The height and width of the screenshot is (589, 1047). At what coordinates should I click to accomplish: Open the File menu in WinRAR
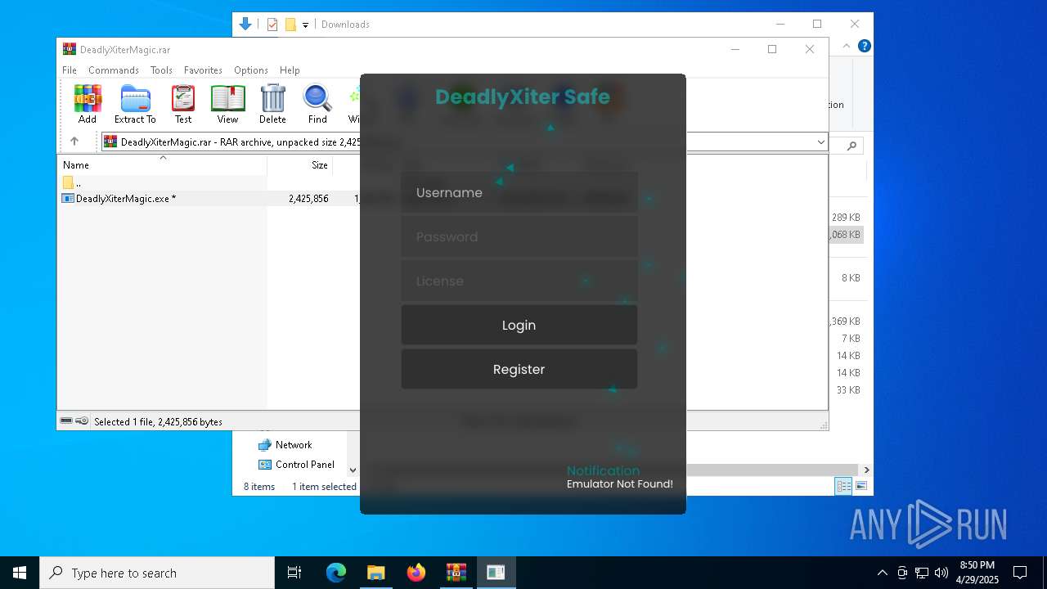[70, 70]
